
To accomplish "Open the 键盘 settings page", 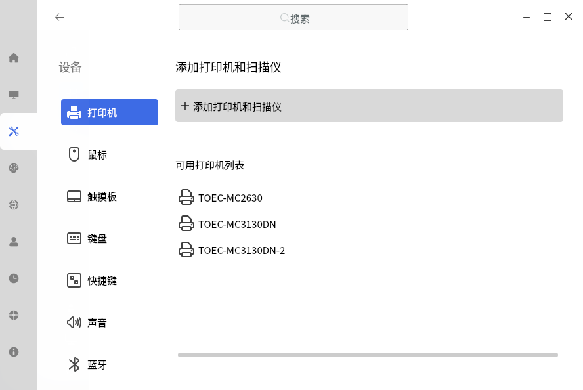I will click(110, 238).
